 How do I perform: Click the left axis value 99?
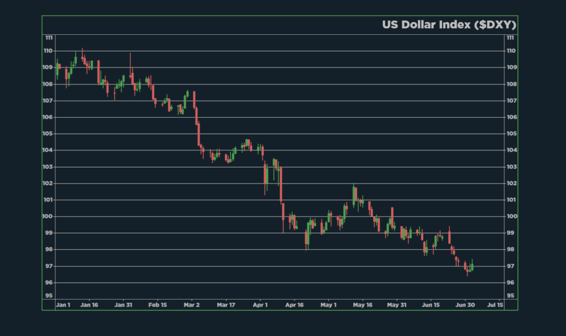(49, 233)
